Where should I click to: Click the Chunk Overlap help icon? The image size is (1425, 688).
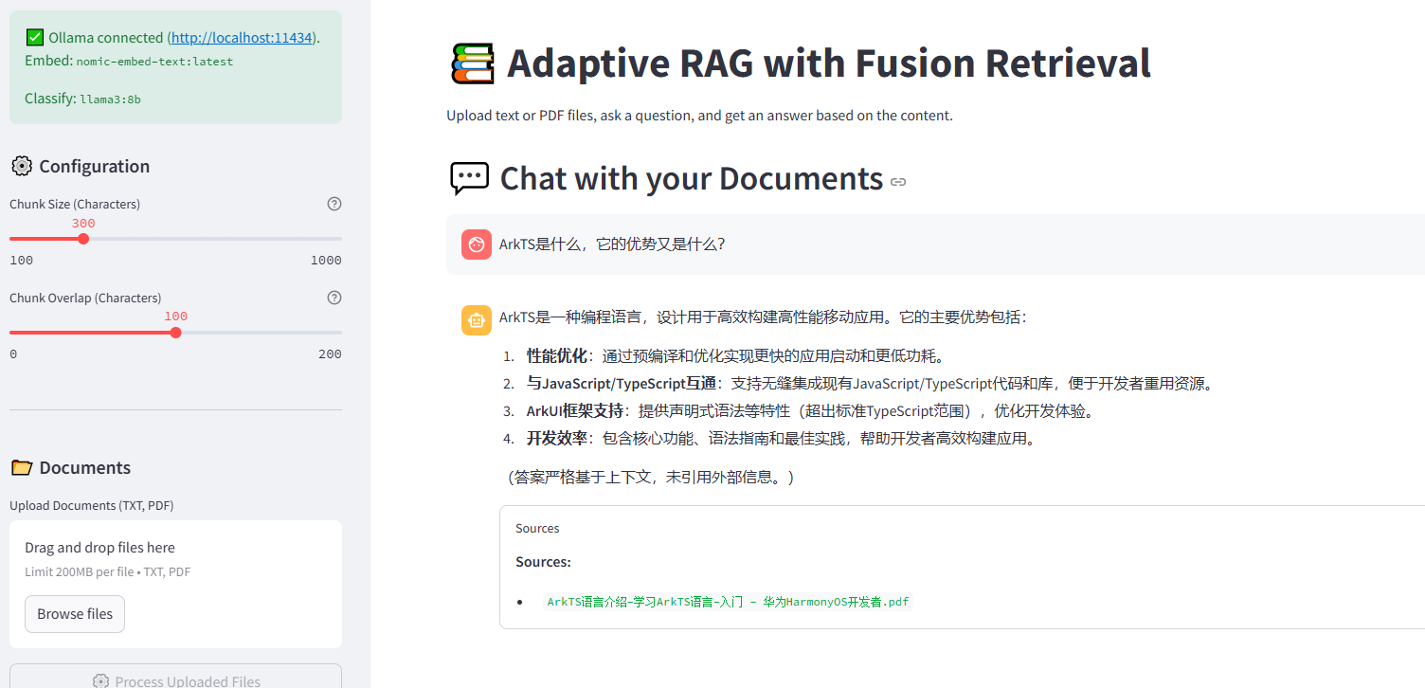pos(334,298)
